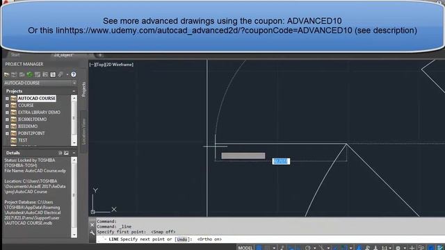Image resolution: width=445 pixels, height=250 pixels.
Task: Expand the POINT2POINT project node
Action: pos(7,133)
